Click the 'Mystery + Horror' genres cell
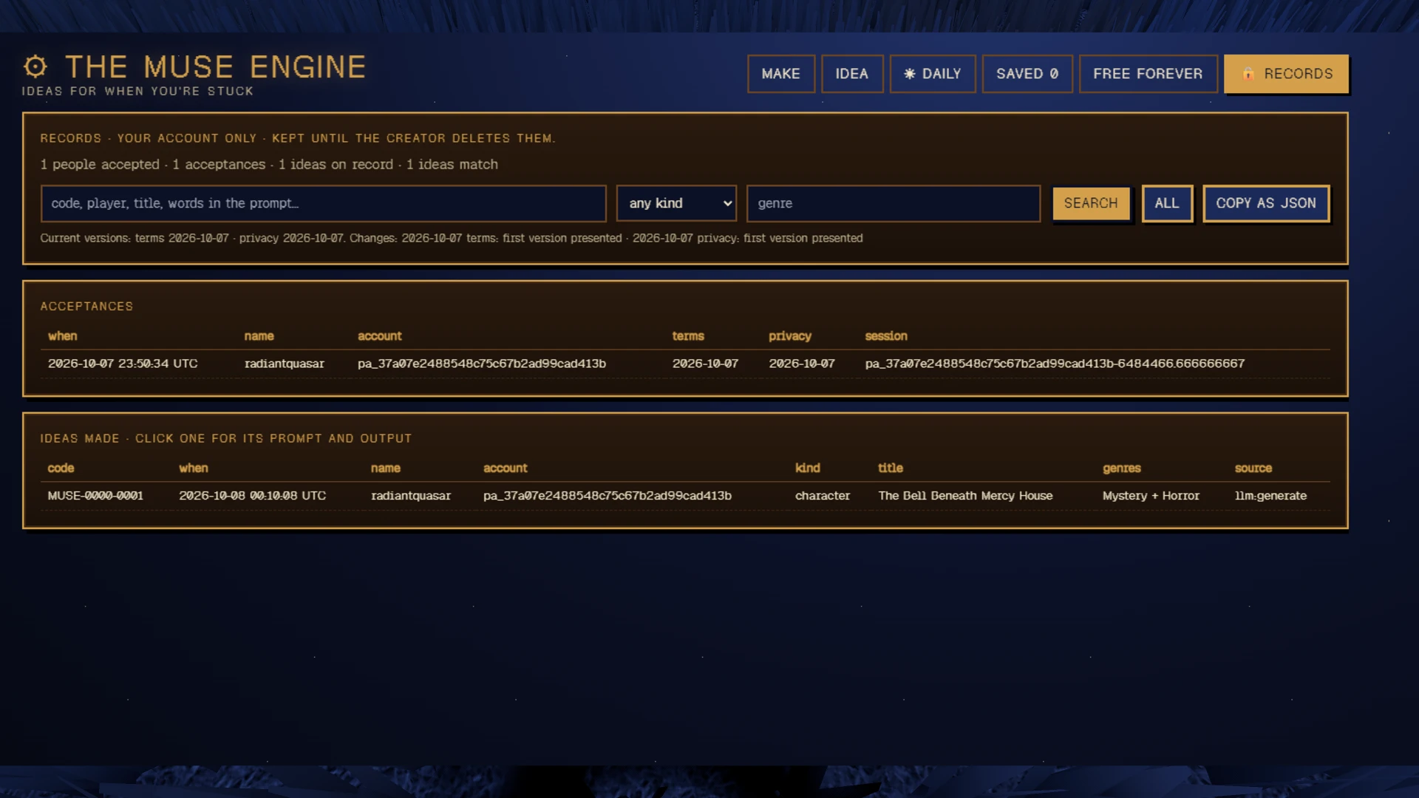This screenshot has width=1419, height=798. tap(1151, 496)
